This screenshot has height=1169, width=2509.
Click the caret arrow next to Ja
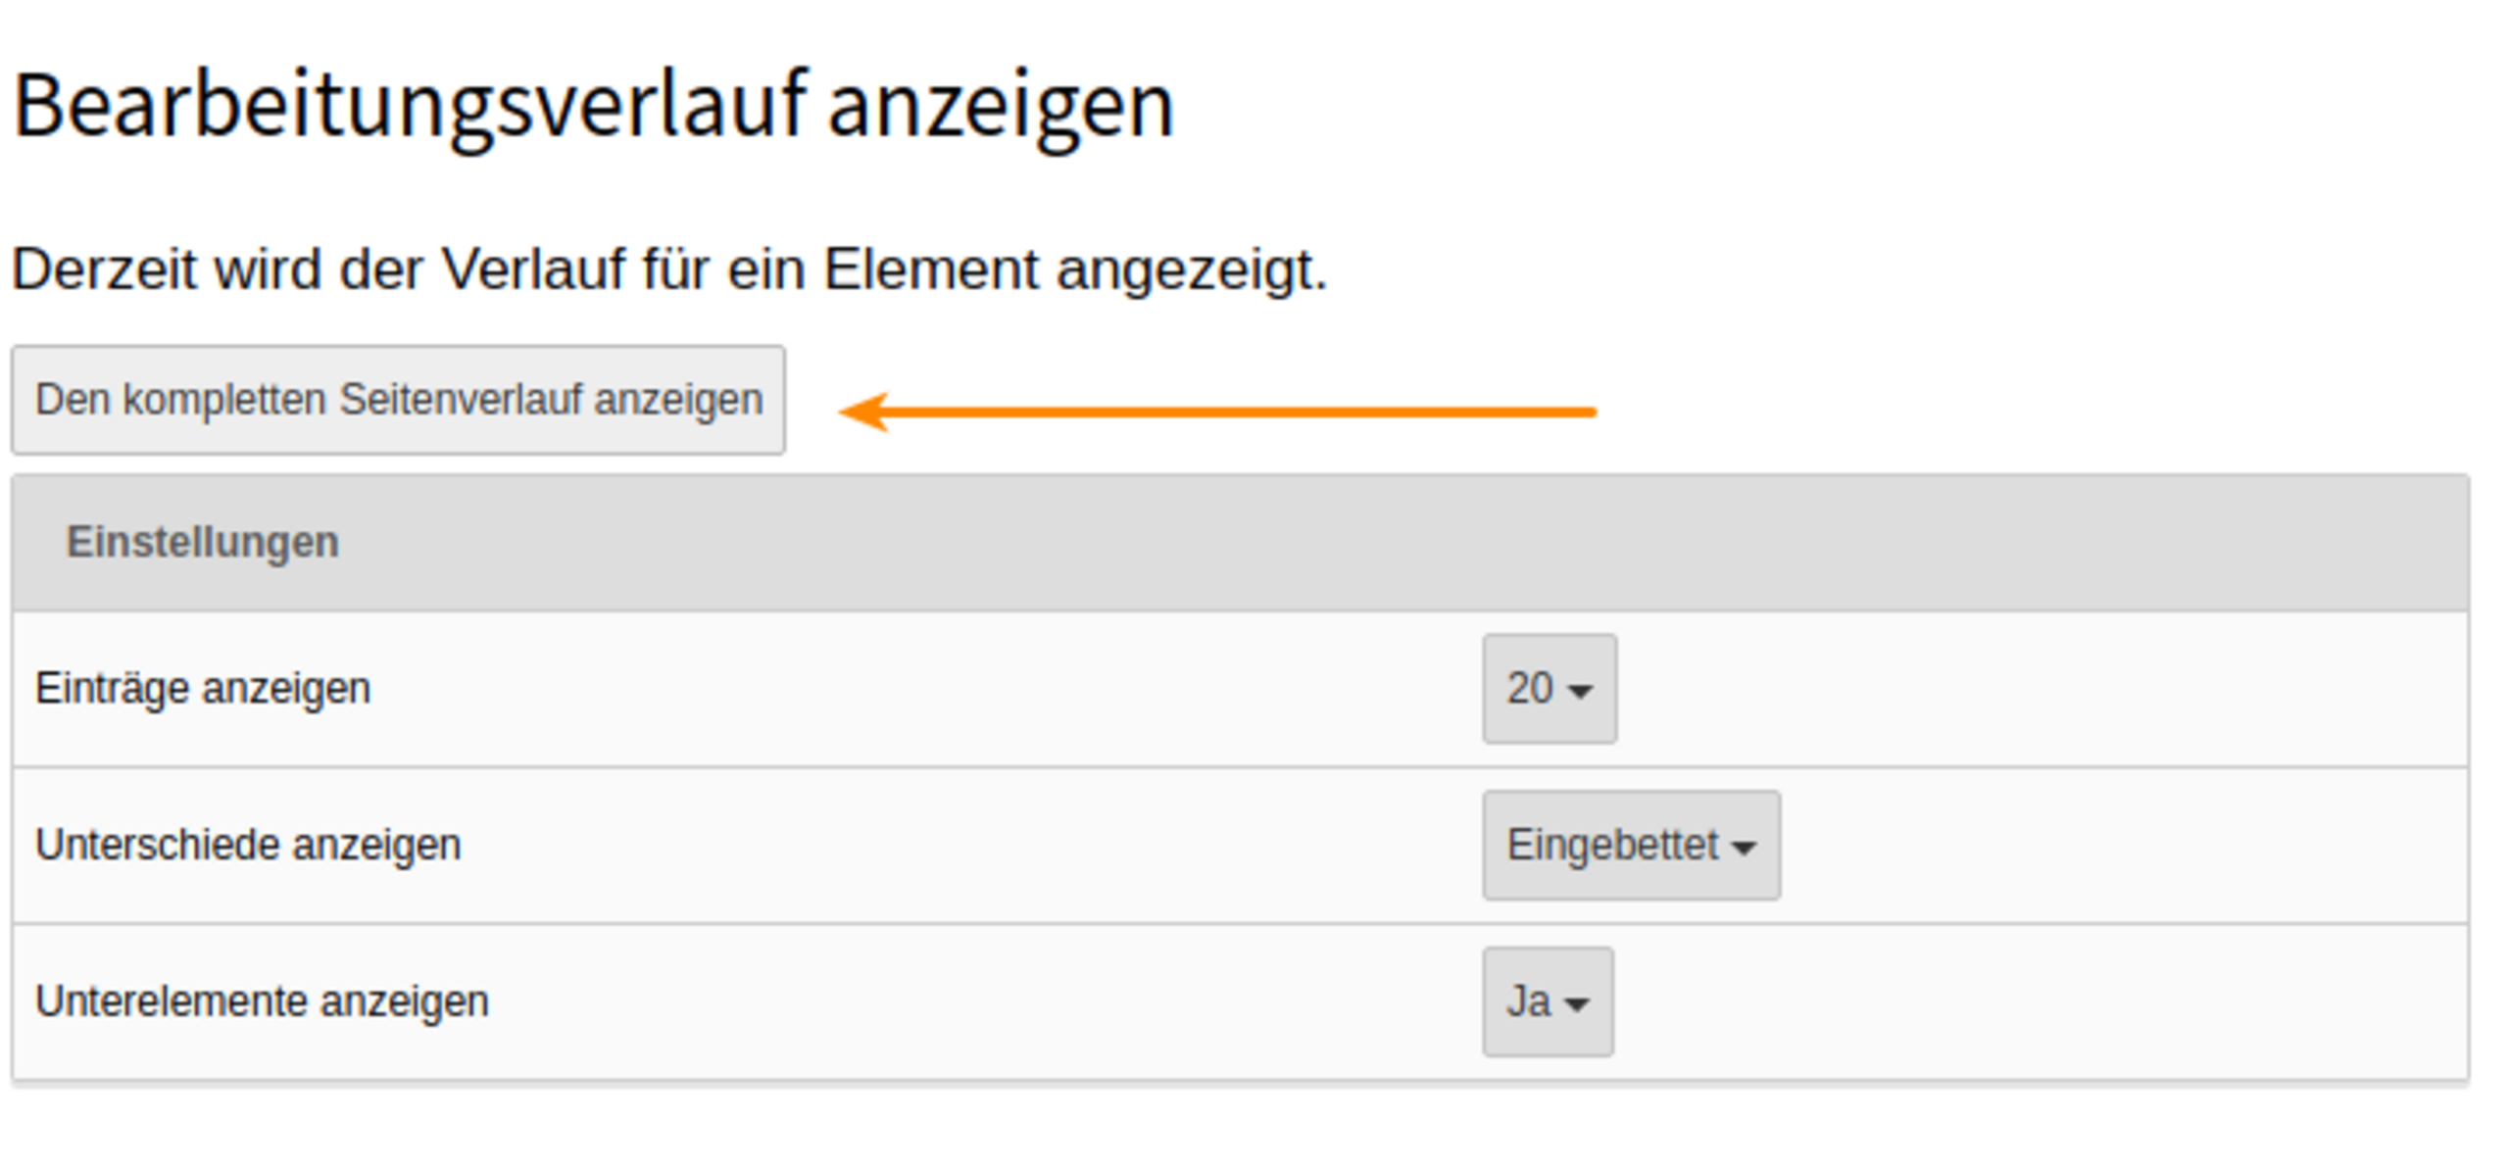(1577, 1005)
